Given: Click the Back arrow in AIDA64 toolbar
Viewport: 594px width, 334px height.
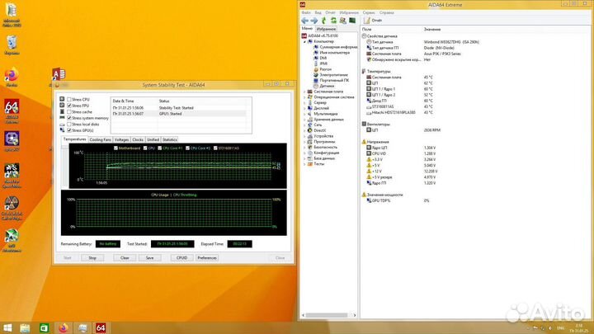Looking at the screenshot, I should tap(304, 21).
